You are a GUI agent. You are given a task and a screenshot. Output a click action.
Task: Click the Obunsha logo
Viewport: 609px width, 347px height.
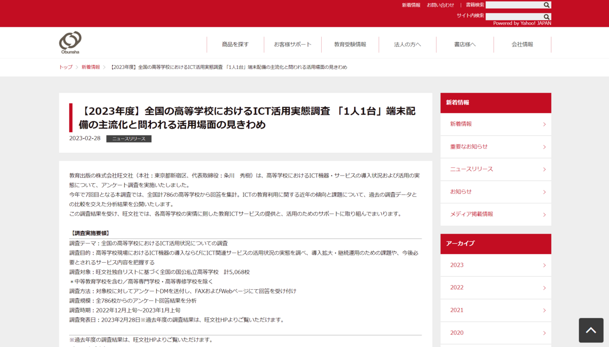coord(70,43)
